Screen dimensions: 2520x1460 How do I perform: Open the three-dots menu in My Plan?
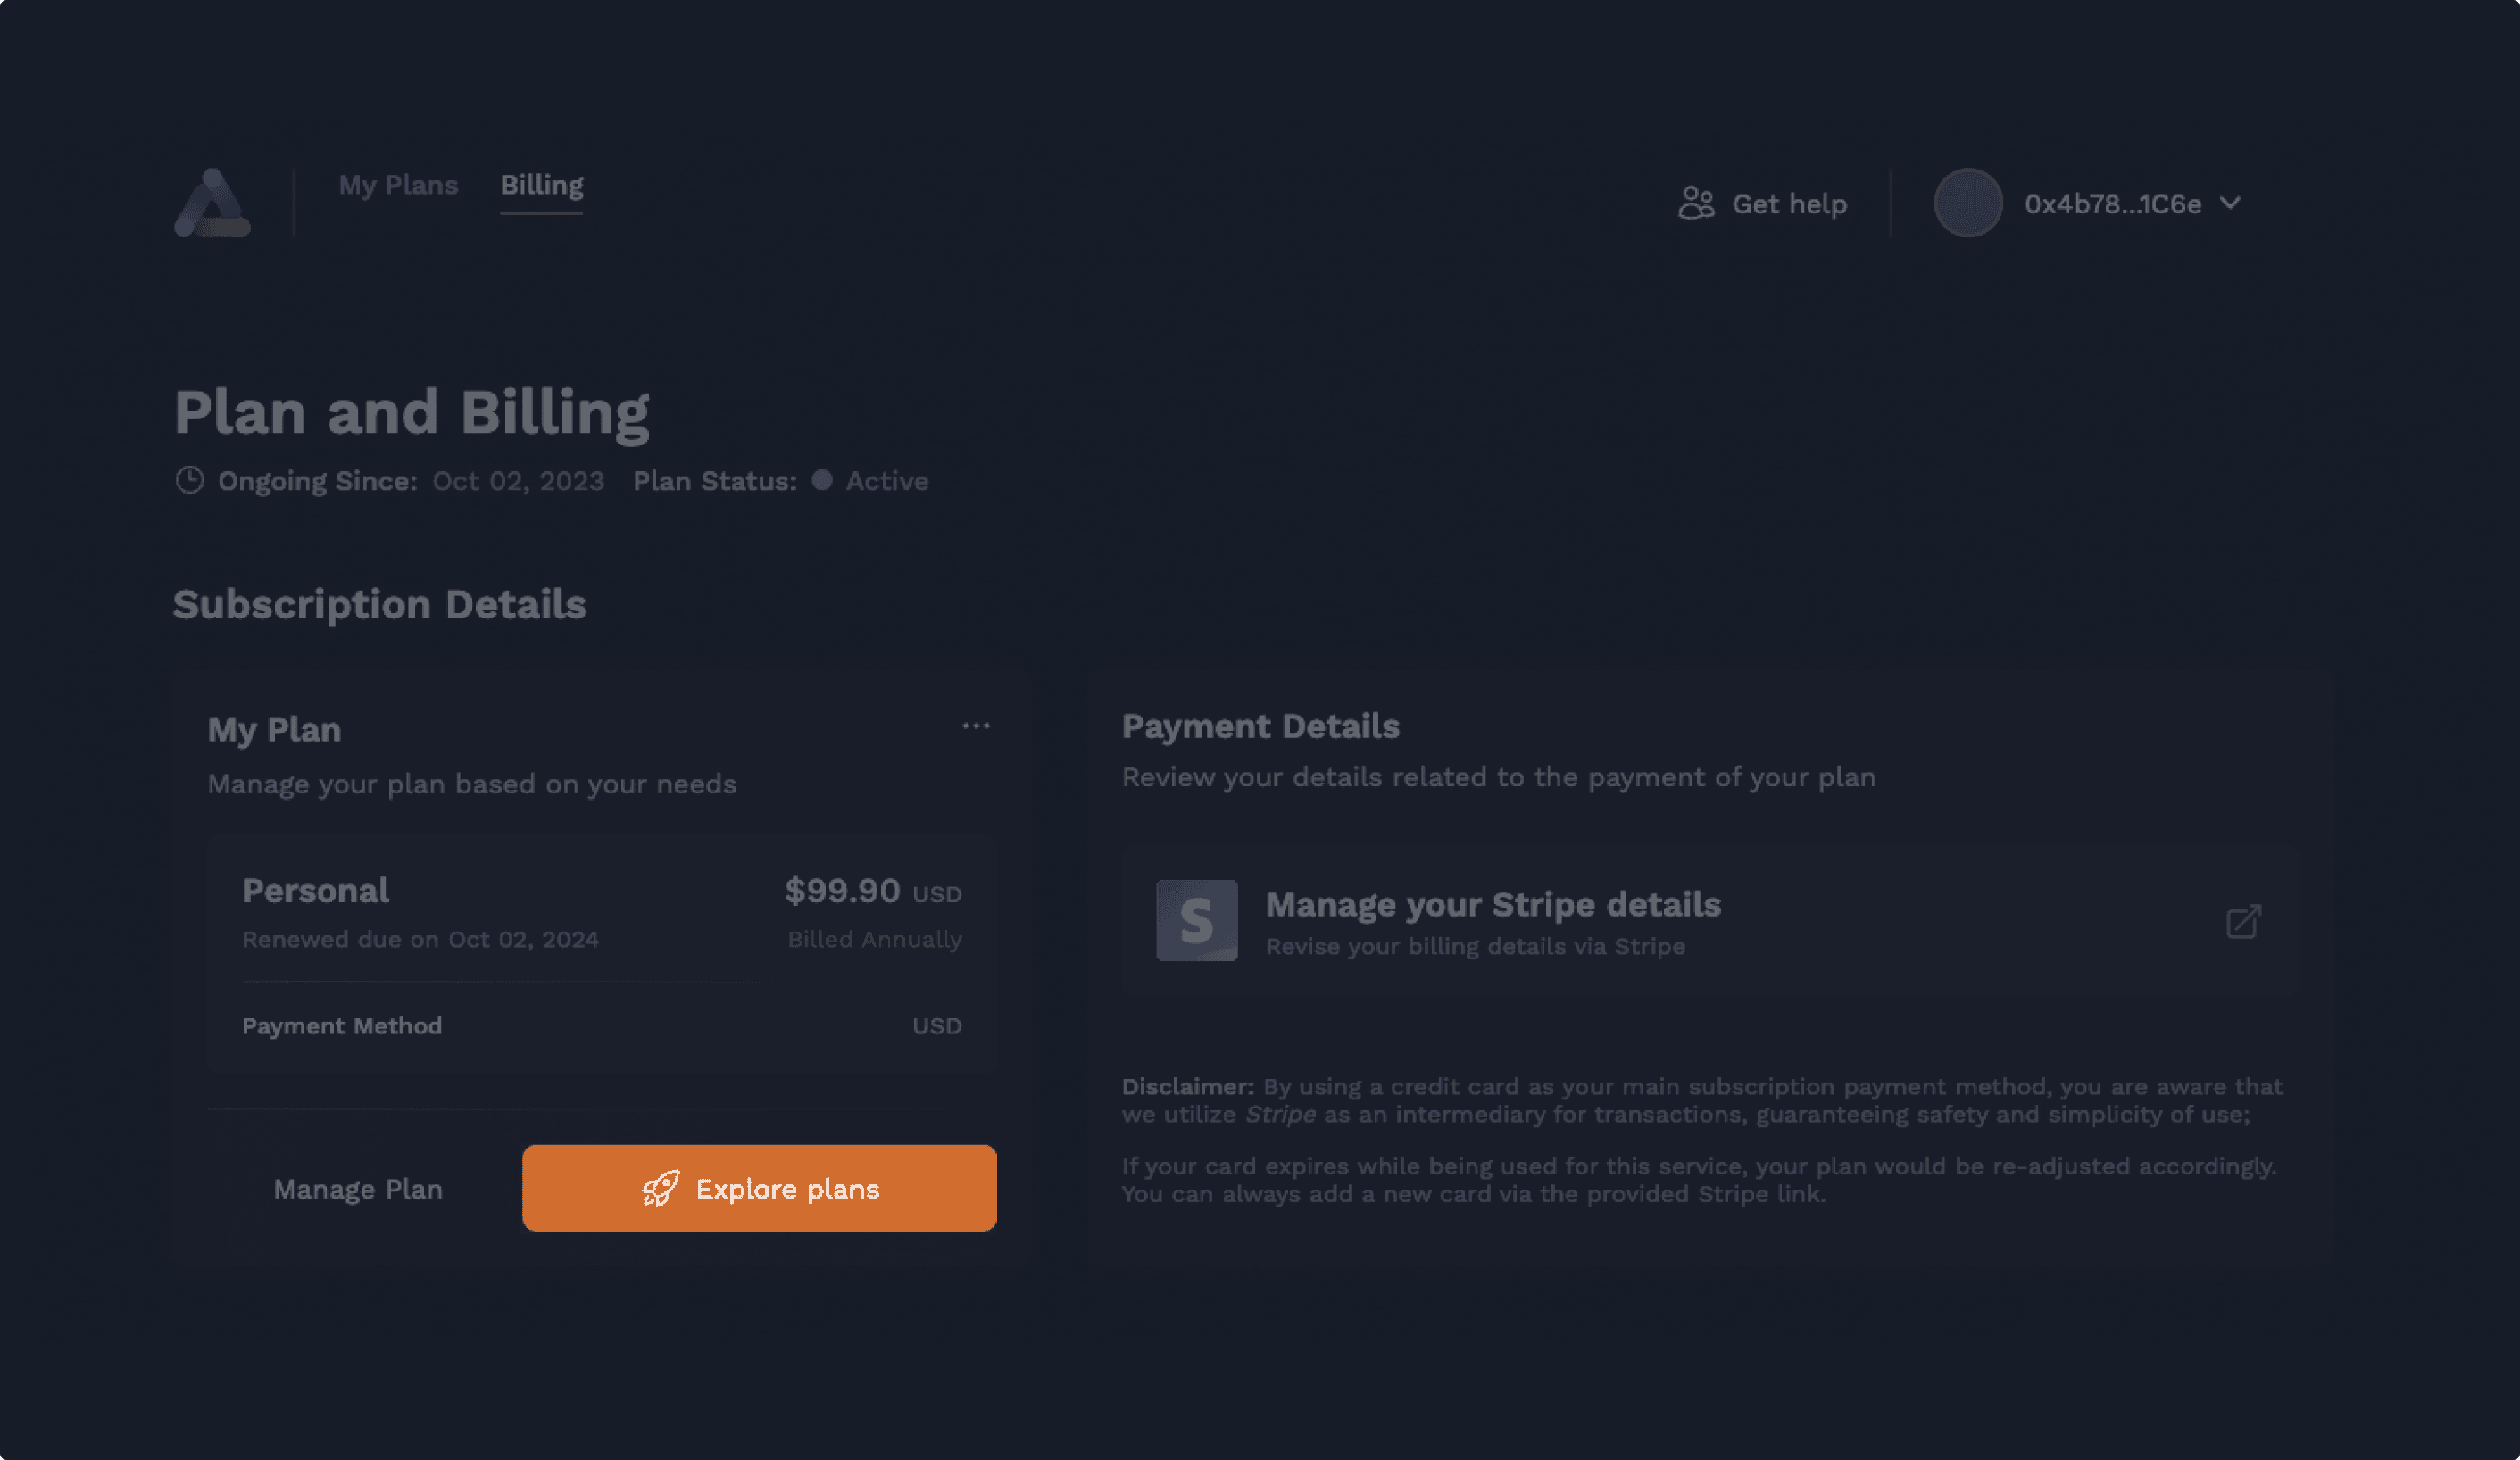click(975, 726)
